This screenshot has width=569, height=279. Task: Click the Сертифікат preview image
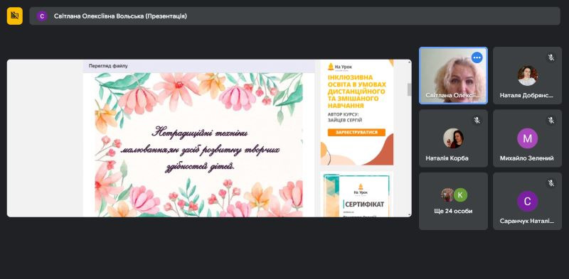pyautogui.click(x=356, y=196)
